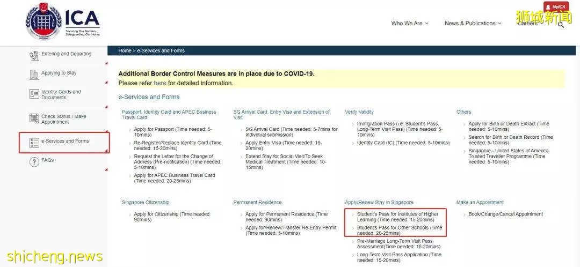Open SG Arrival Card link

click(x=292, y=132)
